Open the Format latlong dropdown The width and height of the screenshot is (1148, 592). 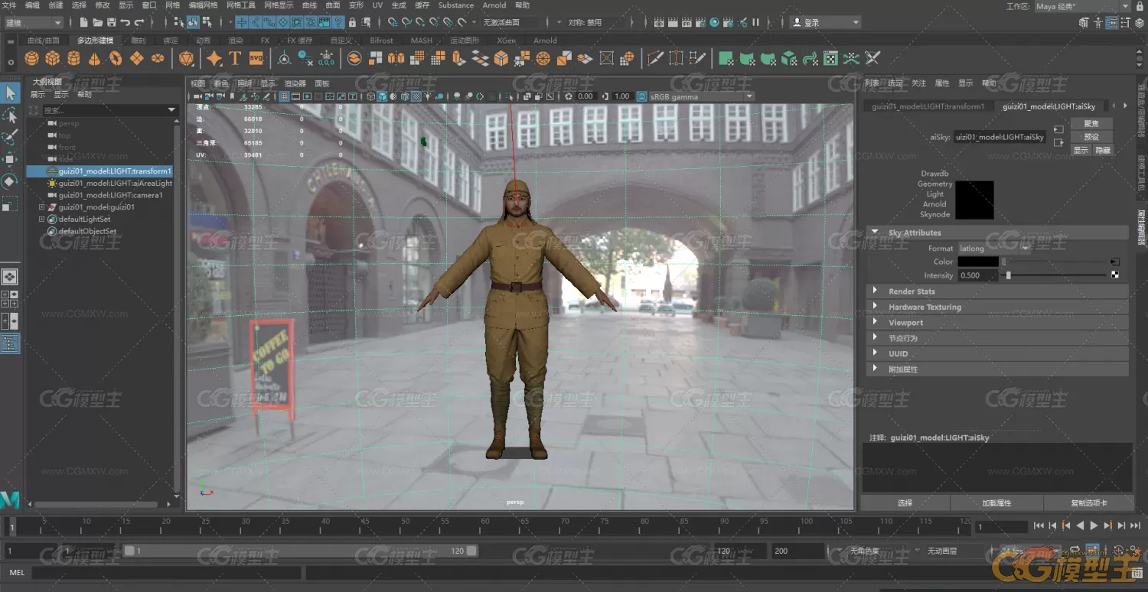click(x=994, y=249)
